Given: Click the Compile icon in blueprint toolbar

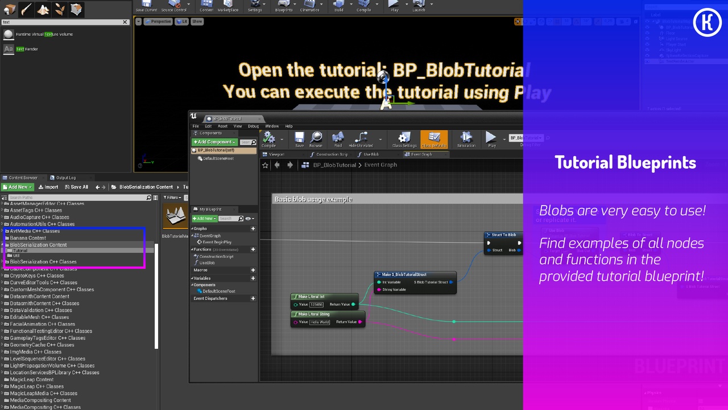Looking at the screenshot, I should click(268, 138).
